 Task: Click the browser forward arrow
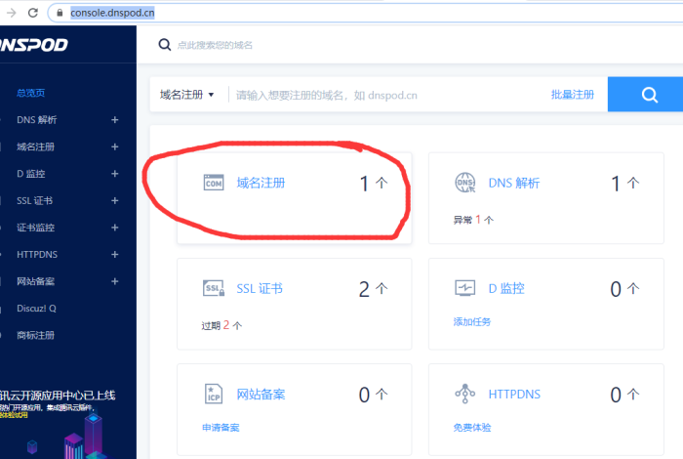[x=12, y=13]
